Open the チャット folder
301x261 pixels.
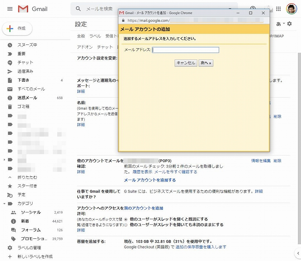point(25,63)
